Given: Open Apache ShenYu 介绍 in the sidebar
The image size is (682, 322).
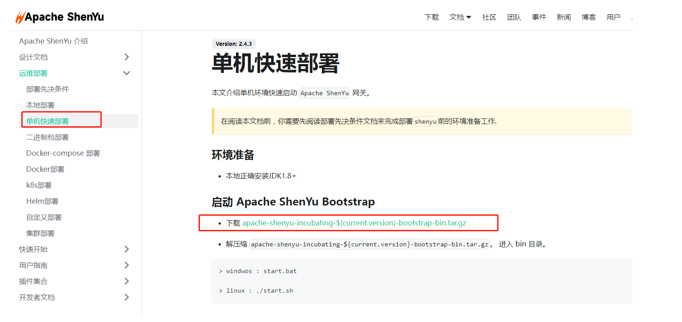Looking at the screenshot, I should click(54, 41).
